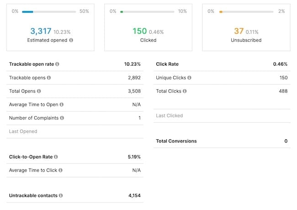Click the 150 clicked count
Screen dimensions: 297x210
pyautogui.click(x=139, y=31)
